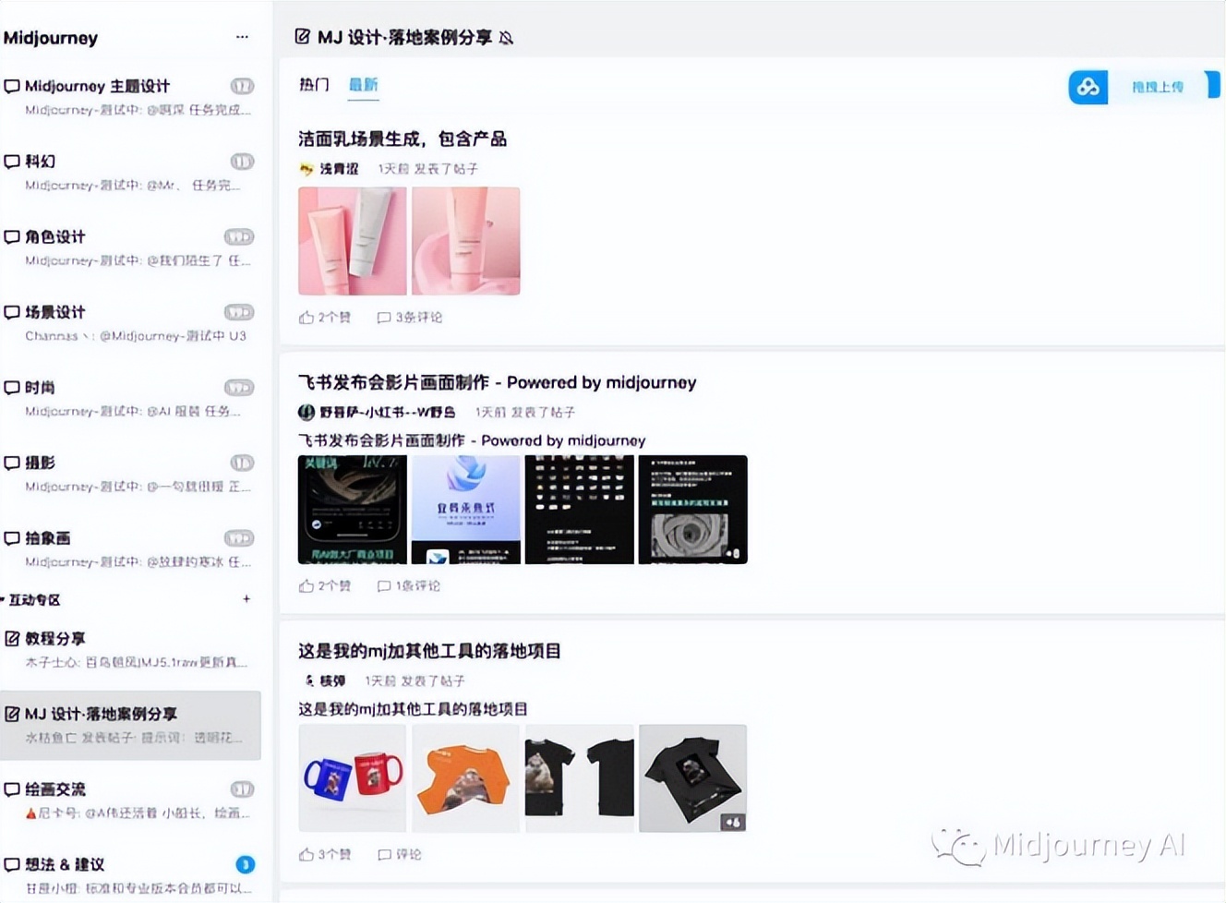The width and height of the screenshot is (1226, 903).
Task: Comment on the mj加其他工具的落地项目 post
Action: (399, 855)
